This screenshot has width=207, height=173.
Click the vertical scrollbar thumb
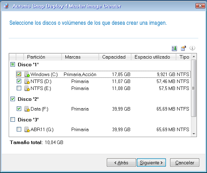[x=194, y=88]
